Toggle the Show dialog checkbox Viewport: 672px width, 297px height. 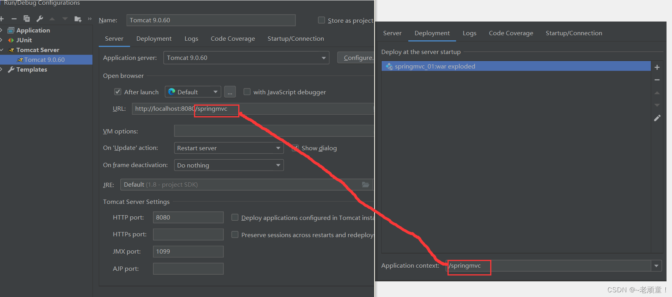tap(295, 148)
